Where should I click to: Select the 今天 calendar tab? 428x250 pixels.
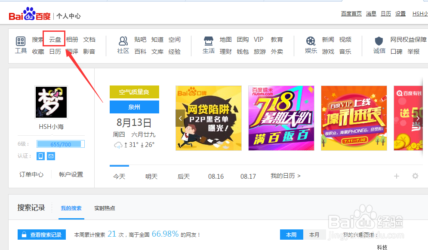119,177
